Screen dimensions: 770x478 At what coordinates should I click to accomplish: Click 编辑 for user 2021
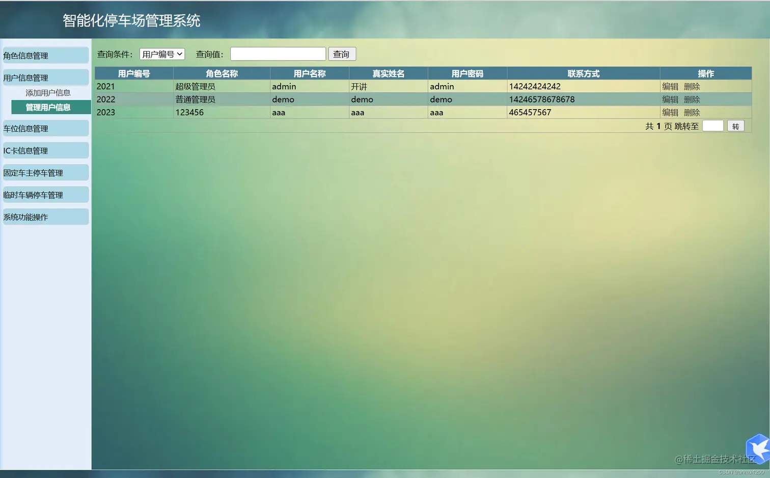[x=670, y=87]
